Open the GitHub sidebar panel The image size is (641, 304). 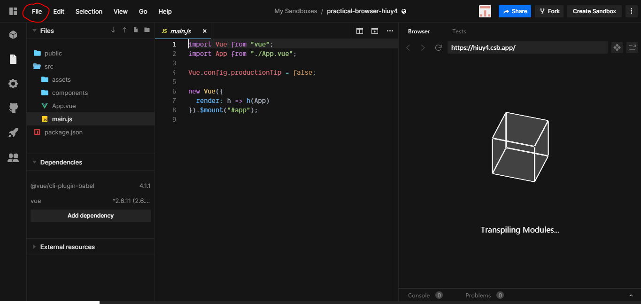click(x=13, y=108)
